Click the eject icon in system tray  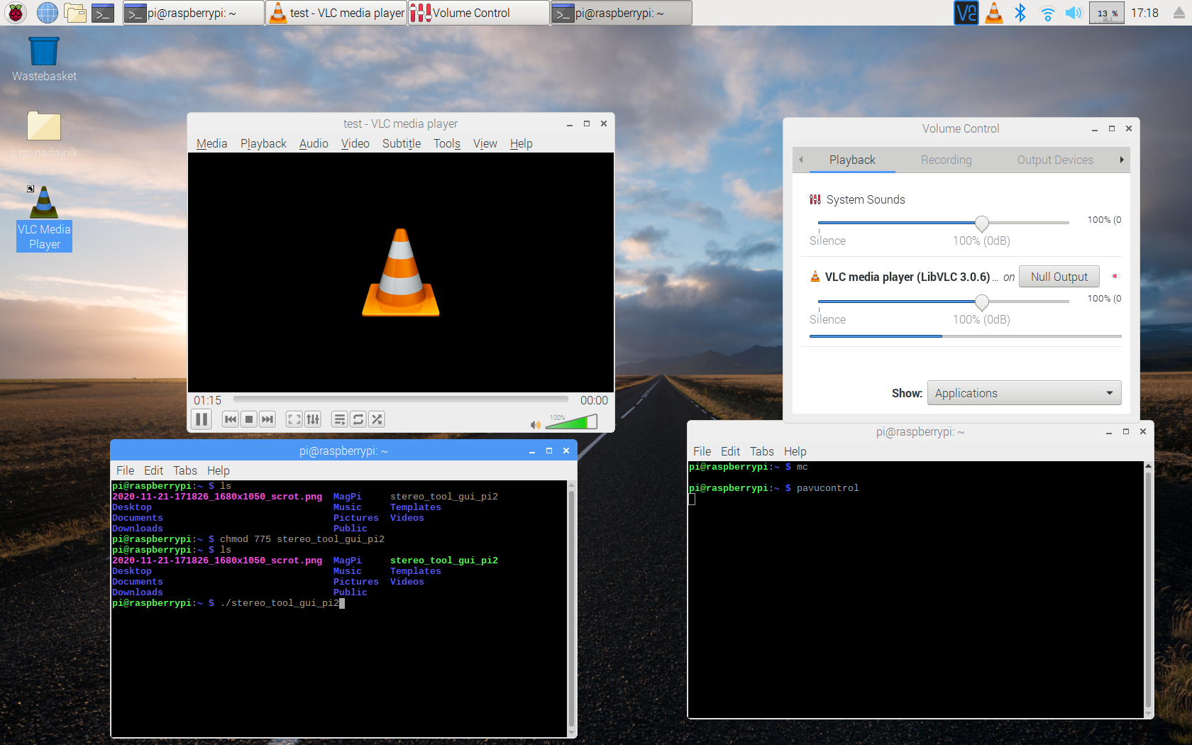(x=1179, y=13)
